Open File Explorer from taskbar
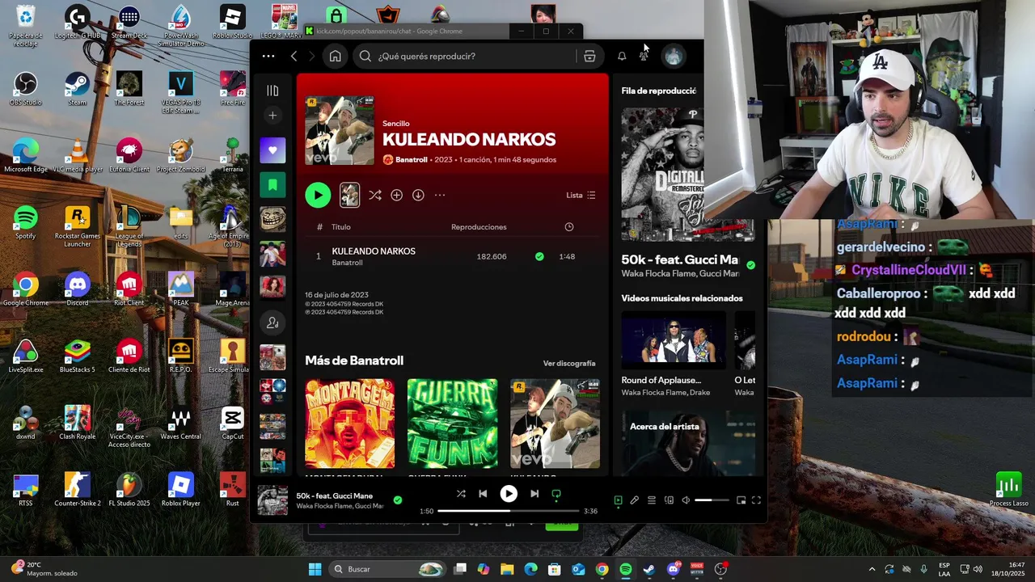This screenshot has height=582, width=1035. point(507,569)
